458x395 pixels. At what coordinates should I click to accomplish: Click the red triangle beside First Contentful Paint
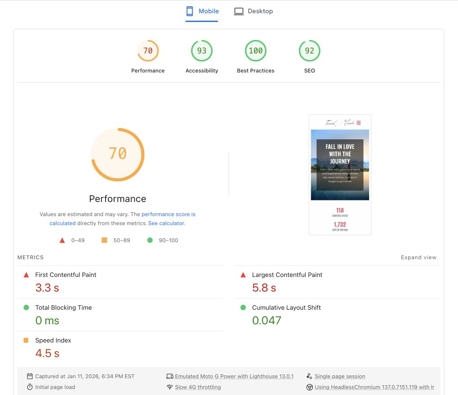click(26, 274)
